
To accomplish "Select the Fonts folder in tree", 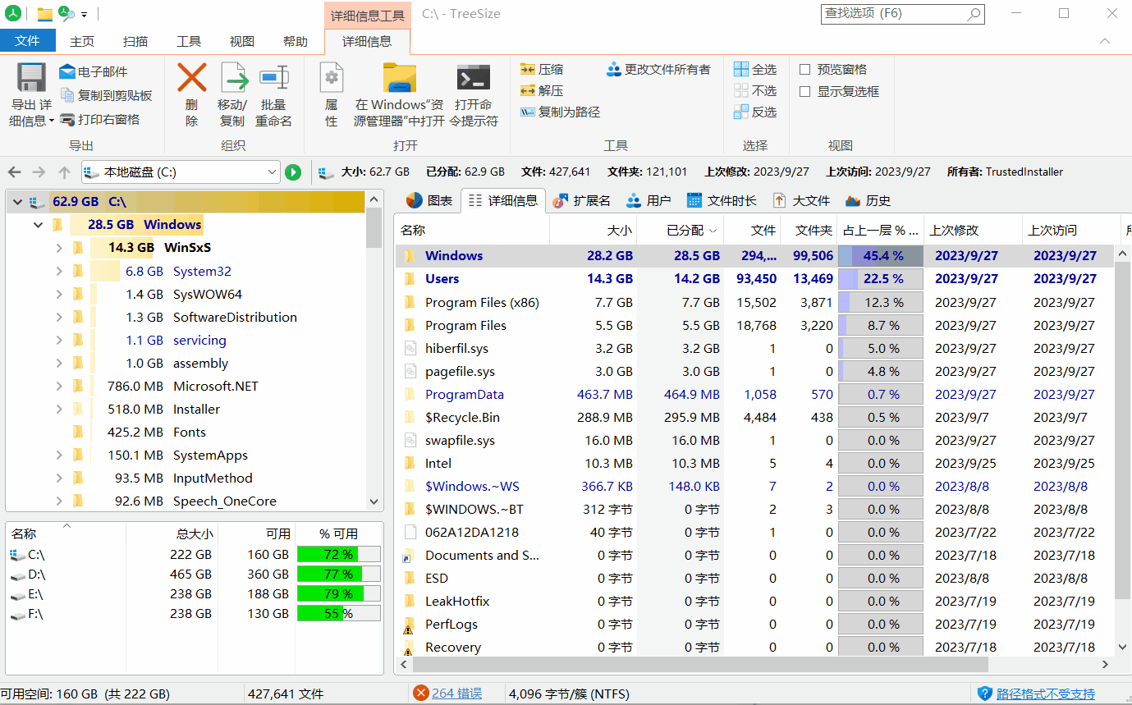I will pos(190,432).
